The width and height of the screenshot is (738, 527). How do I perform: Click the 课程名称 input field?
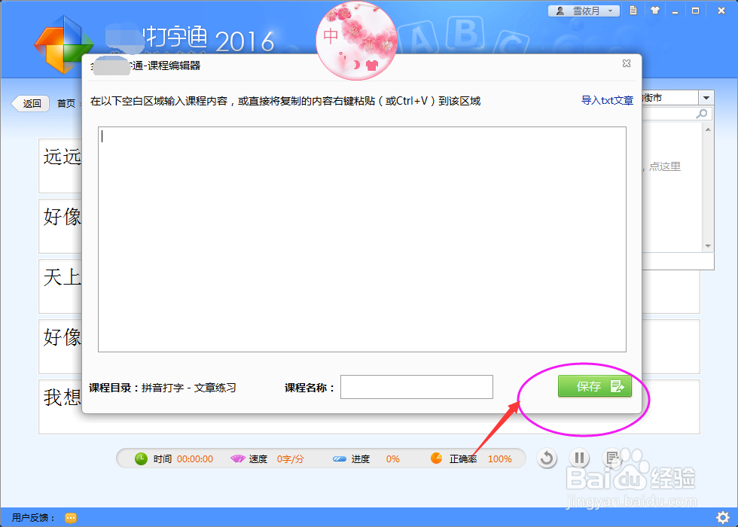(416, 386)
